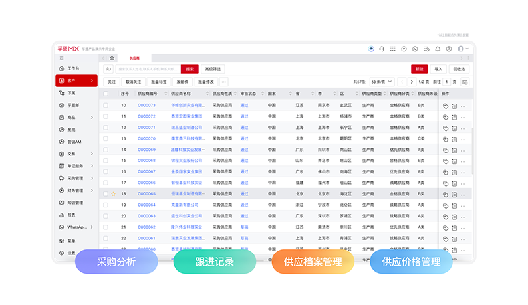The image size is (528, 305).
Task: Expand 采购管理 in sidebar
Action: click(75, 178)
